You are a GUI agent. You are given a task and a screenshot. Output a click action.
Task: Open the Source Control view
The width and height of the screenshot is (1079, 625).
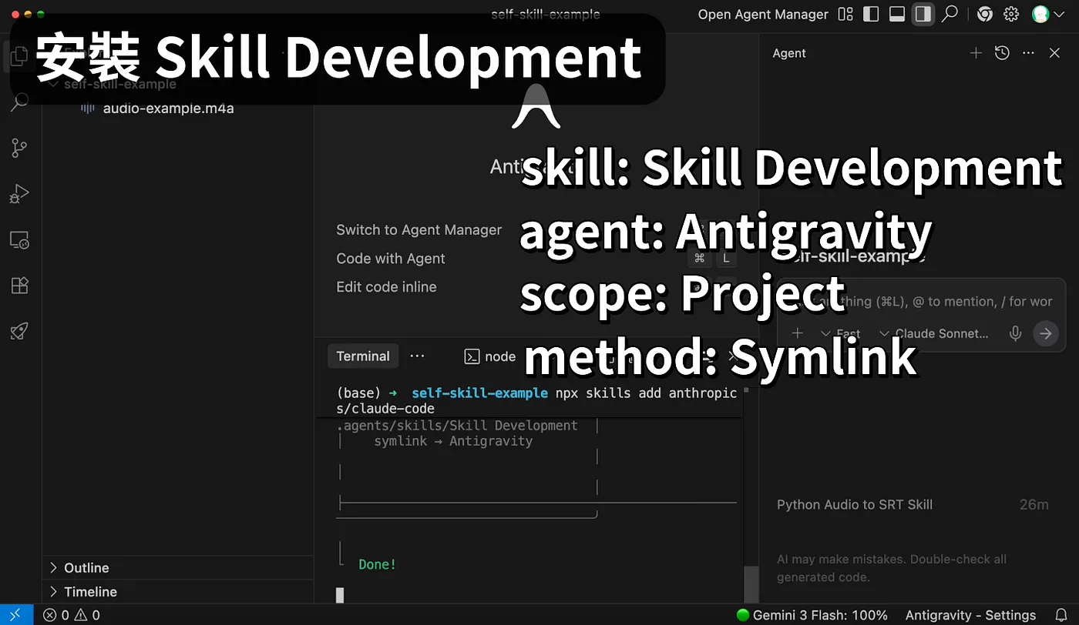[19, 148]
